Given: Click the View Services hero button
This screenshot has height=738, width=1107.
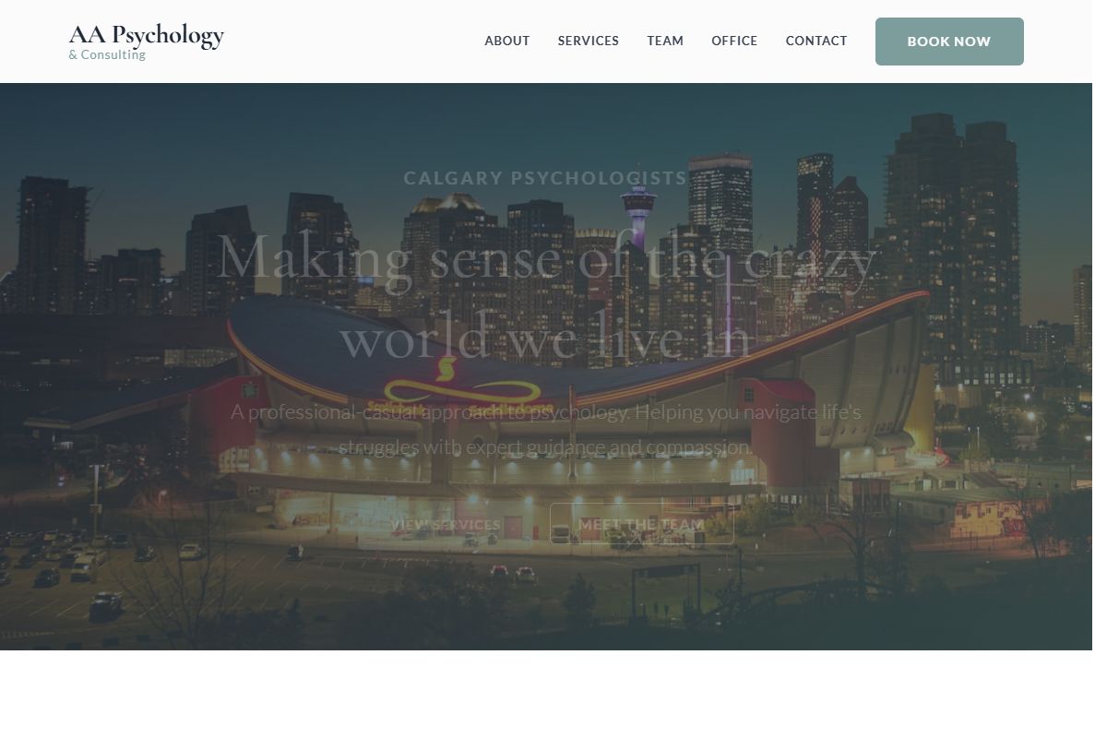Looking at the screenshot, I should [446, 524].
